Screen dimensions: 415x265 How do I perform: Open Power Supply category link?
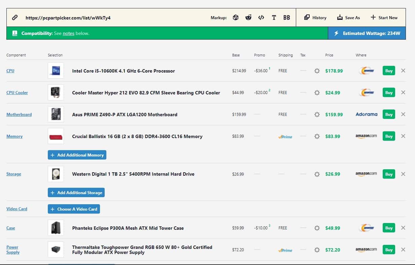tap(13, 250)
